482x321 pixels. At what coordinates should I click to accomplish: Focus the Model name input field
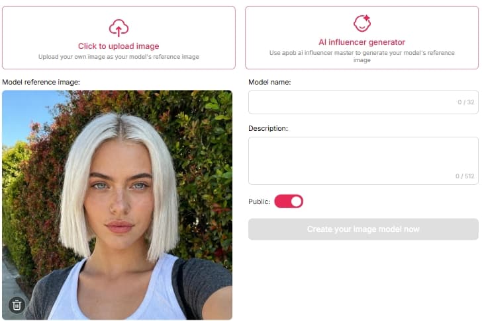point(363,102)
